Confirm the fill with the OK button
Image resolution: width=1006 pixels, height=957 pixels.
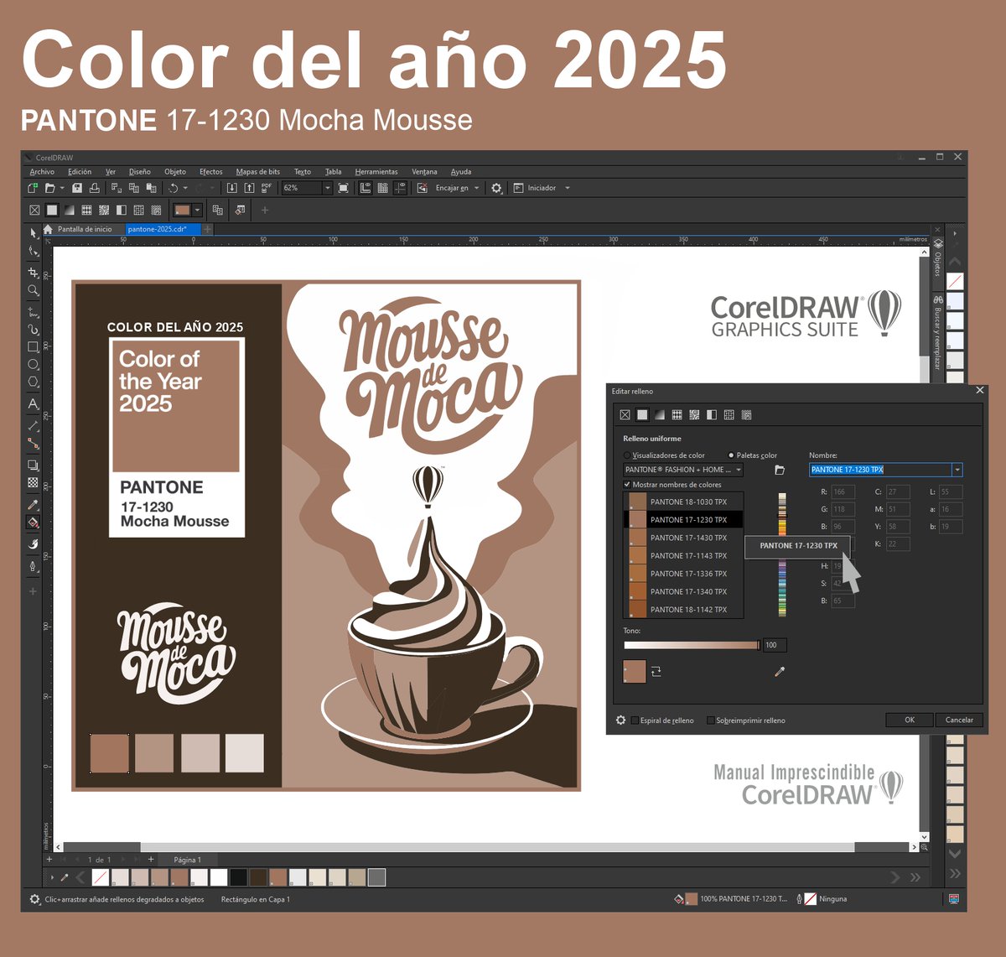click(909, 720)
